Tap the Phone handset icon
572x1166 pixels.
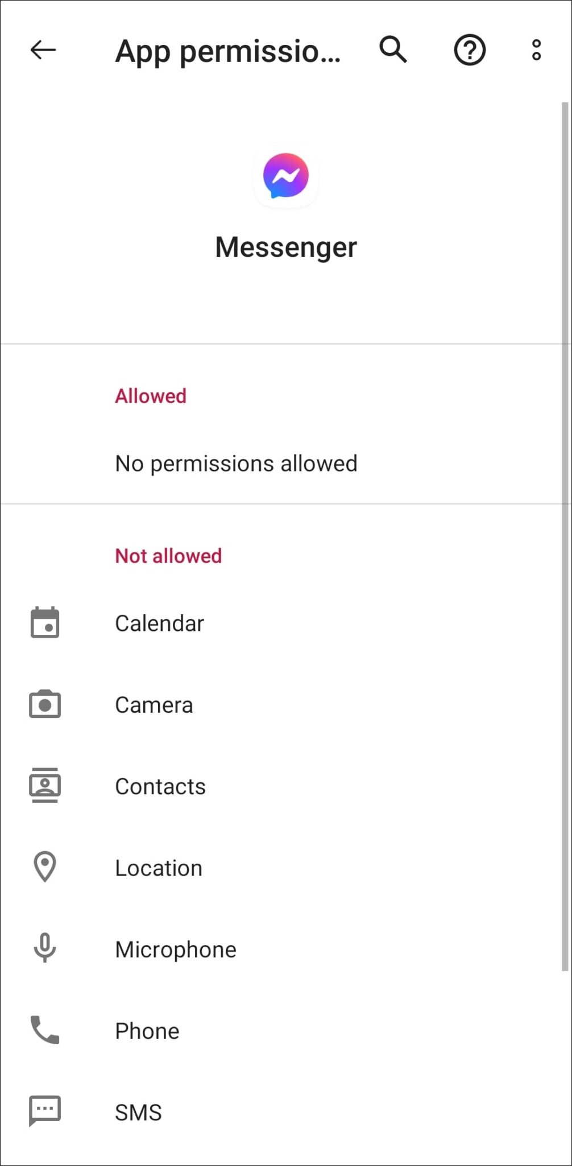45,1030
